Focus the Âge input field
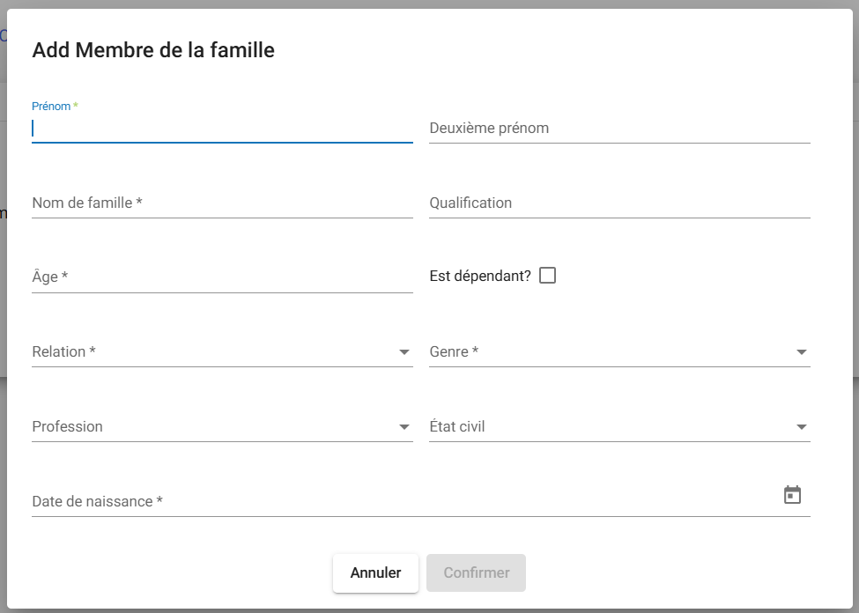This screenshot has width=859, height=613. click(x=220, y=277)
